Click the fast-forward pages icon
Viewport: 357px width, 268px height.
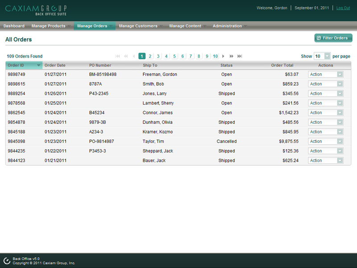point(231,56)
